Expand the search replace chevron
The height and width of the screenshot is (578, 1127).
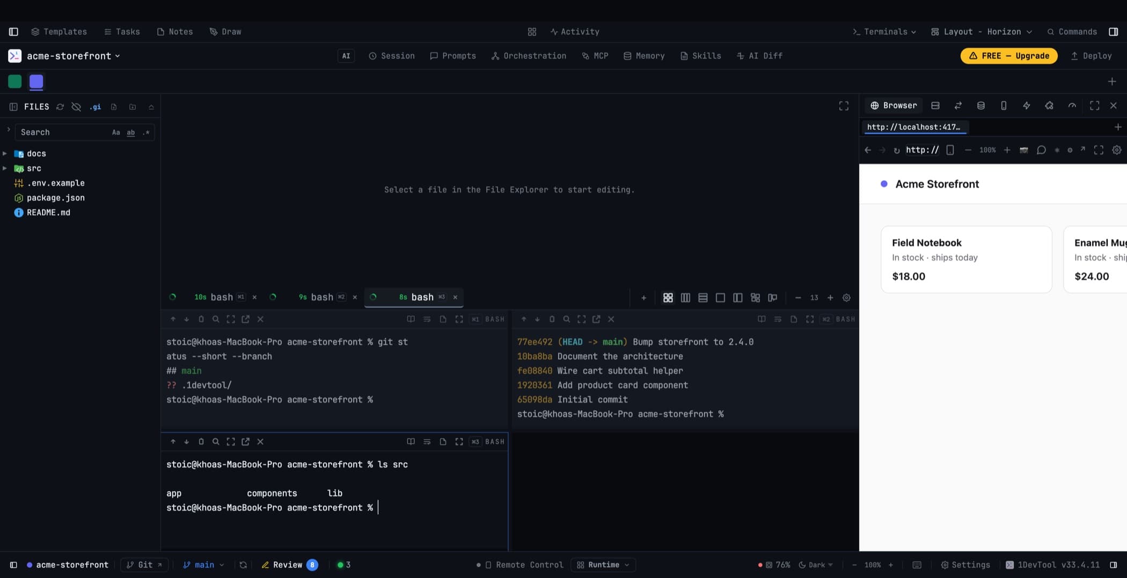coord(9,129)
